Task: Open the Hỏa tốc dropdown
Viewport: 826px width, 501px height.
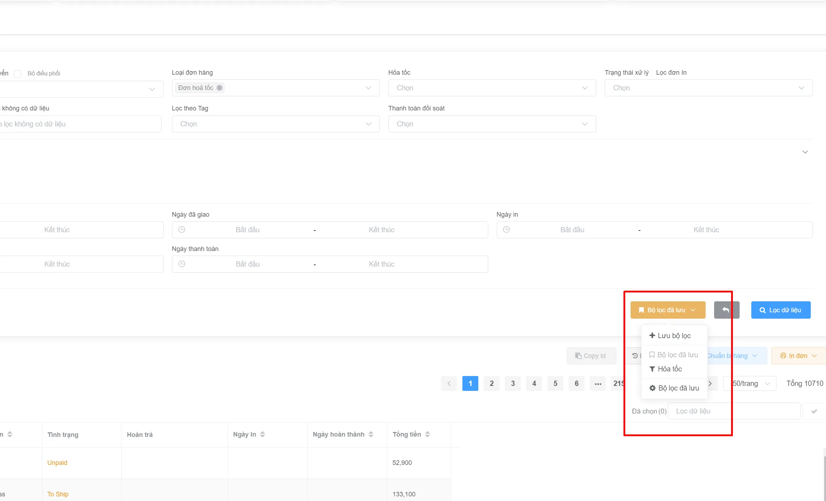Action: 492,88
